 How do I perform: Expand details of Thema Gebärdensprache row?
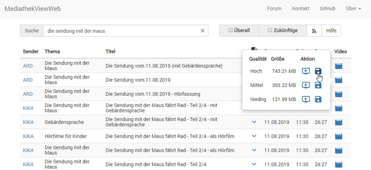pyautogui.click(x=254, y=122)
